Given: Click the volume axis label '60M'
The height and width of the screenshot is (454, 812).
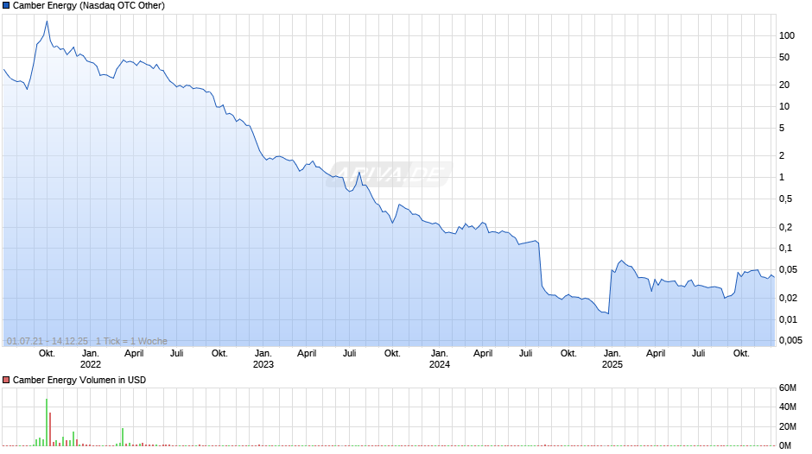Looking at the screenshot, I should [x=788, y=388].
